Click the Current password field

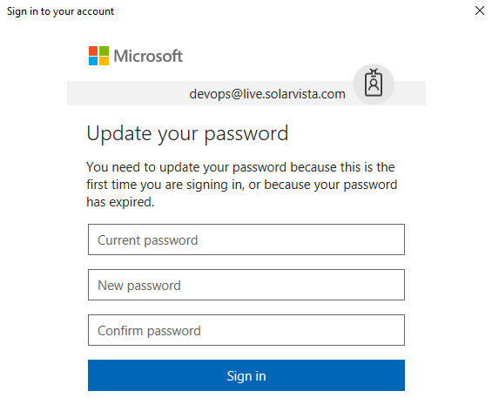pyautogui.click(x=246, y=239)
